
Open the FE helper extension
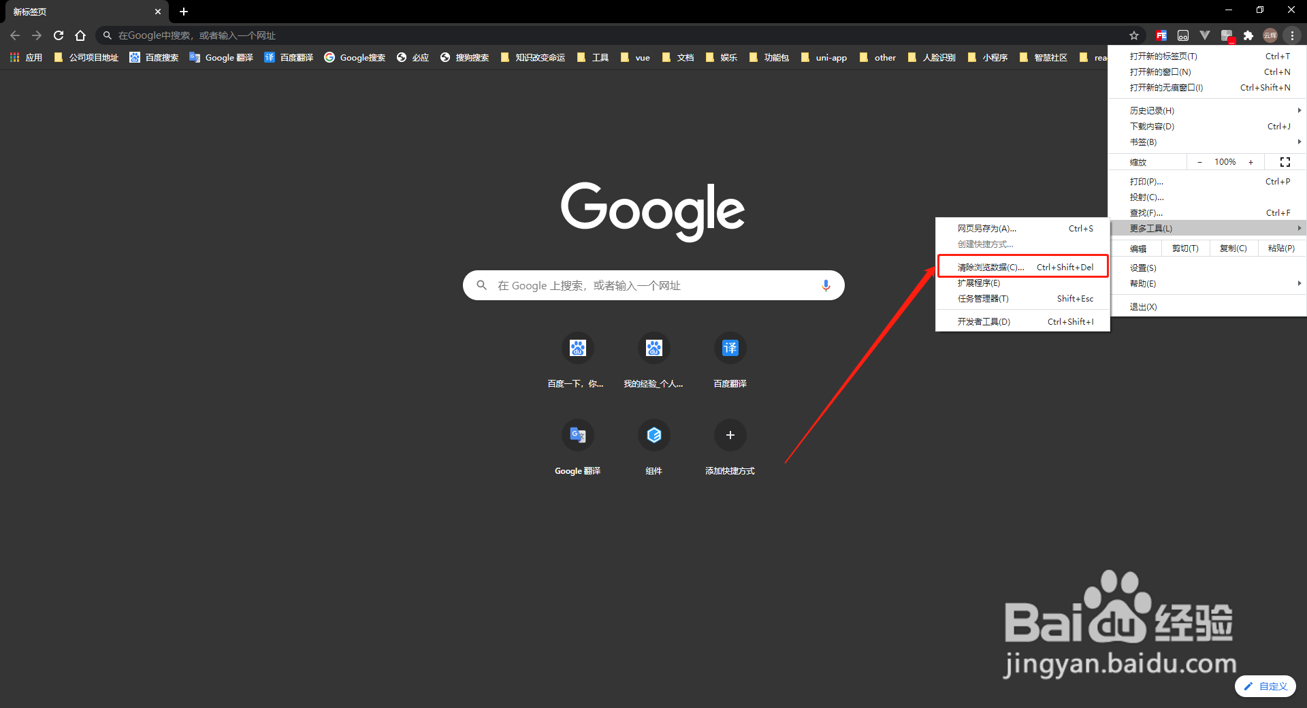(x=1161, y=35)
